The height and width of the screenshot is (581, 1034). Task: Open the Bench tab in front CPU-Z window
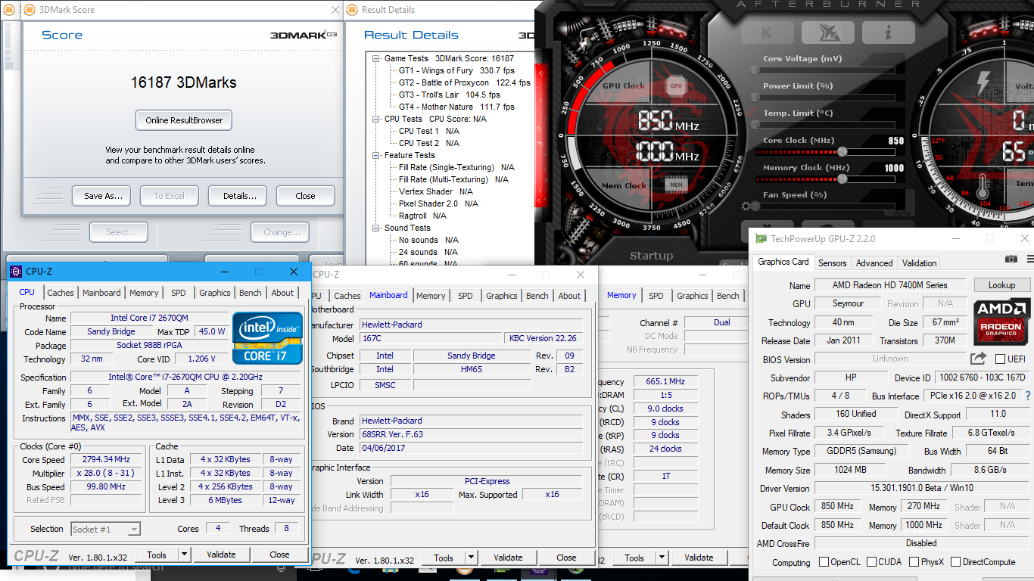(x=251, y=293)
